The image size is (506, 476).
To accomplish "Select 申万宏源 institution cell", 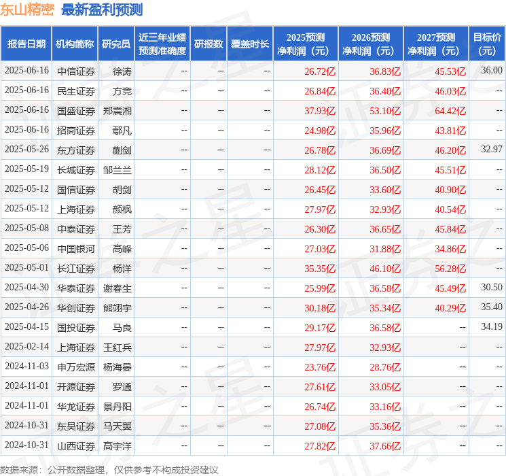I will click(76, 367).
